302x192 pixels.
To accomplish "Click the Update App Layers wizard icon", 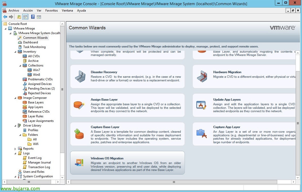I will coord(201,105).
